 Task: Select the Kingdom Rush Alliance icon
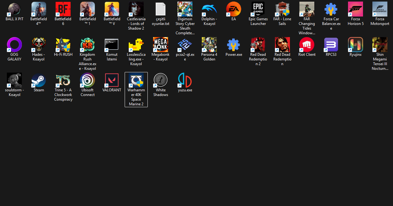click(87, 45)
